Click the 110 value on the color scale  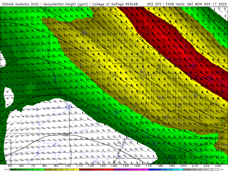(79, 166)
